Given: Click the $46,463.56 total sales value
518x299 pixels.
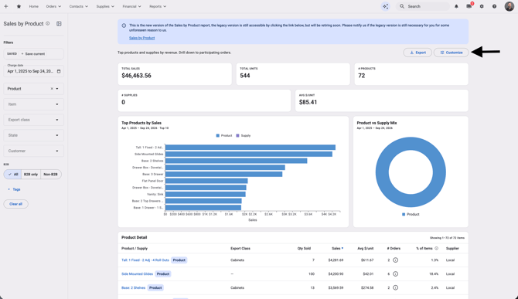Looking at the screenshot, I should (136, 76).
